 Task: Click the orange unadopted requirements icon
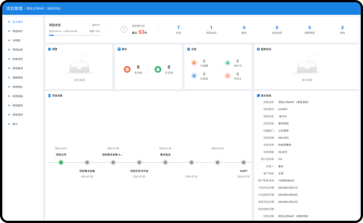tap(127, 69)
